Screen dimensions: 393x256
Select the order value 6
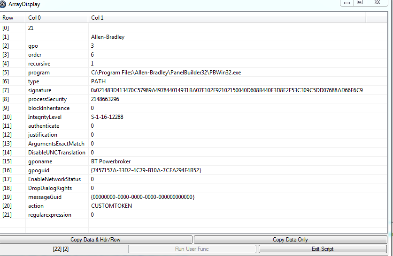click(x=92, y=55)
